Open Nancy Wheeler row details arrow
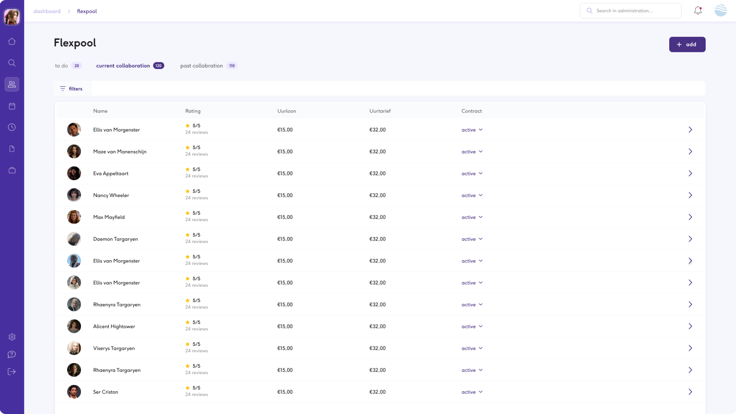Screen dimensions: 736x414 (690, 195)
